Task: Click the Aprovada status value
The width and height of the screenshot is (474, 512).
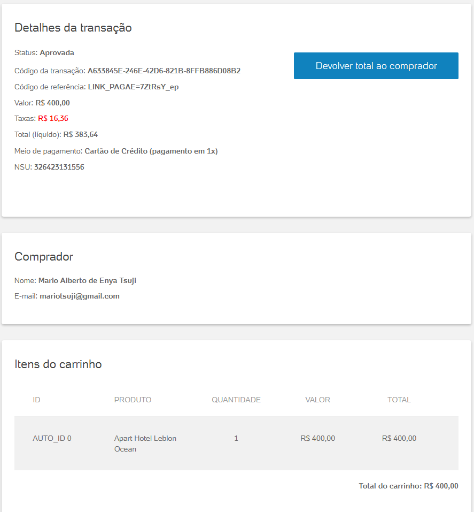Action: point(57,53)
